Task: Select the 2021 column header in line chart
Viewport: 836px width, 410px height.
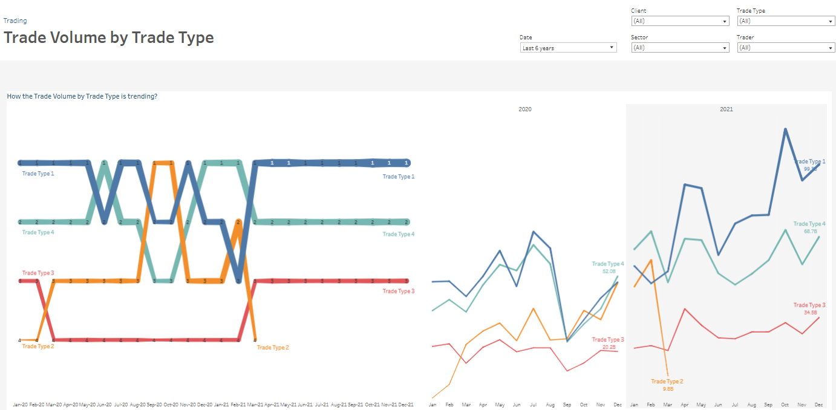Action: (726, 109)
